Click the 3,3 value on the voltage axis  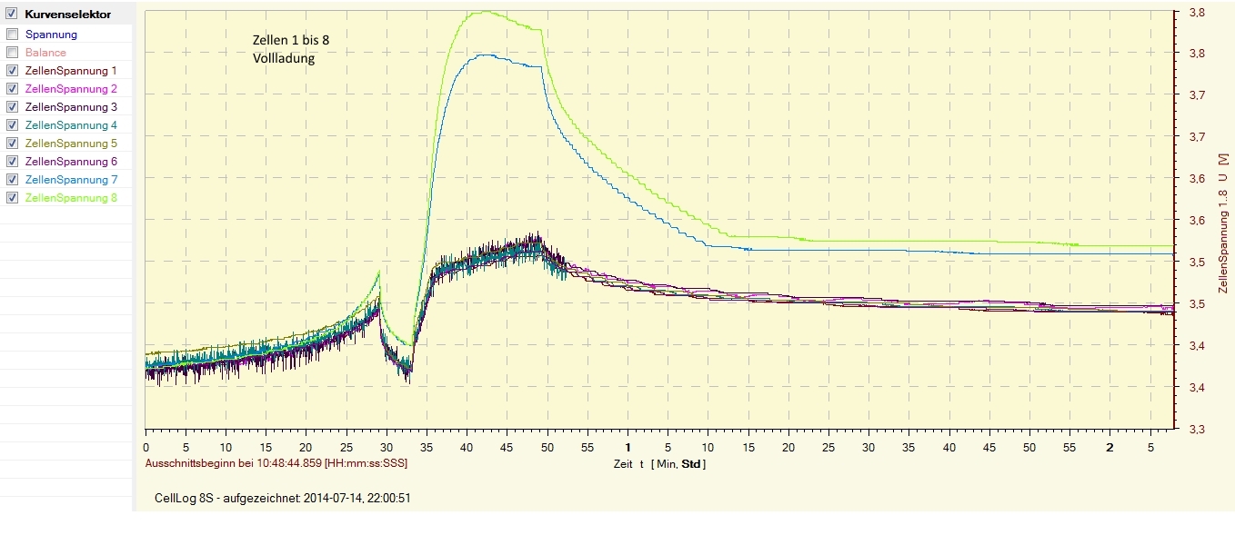[1198, 429]
